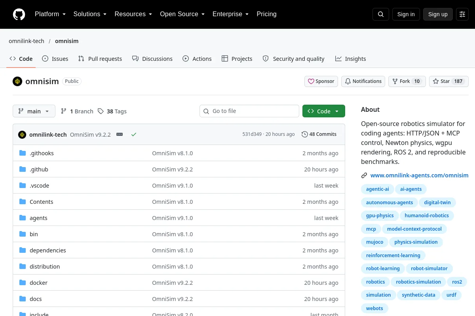Open the Platform menu
This screenshot has width=475, height=316.
pyautogui.click(x=50, y=14)
